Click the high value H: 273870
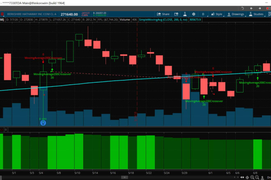 click(x=41, y=20)
